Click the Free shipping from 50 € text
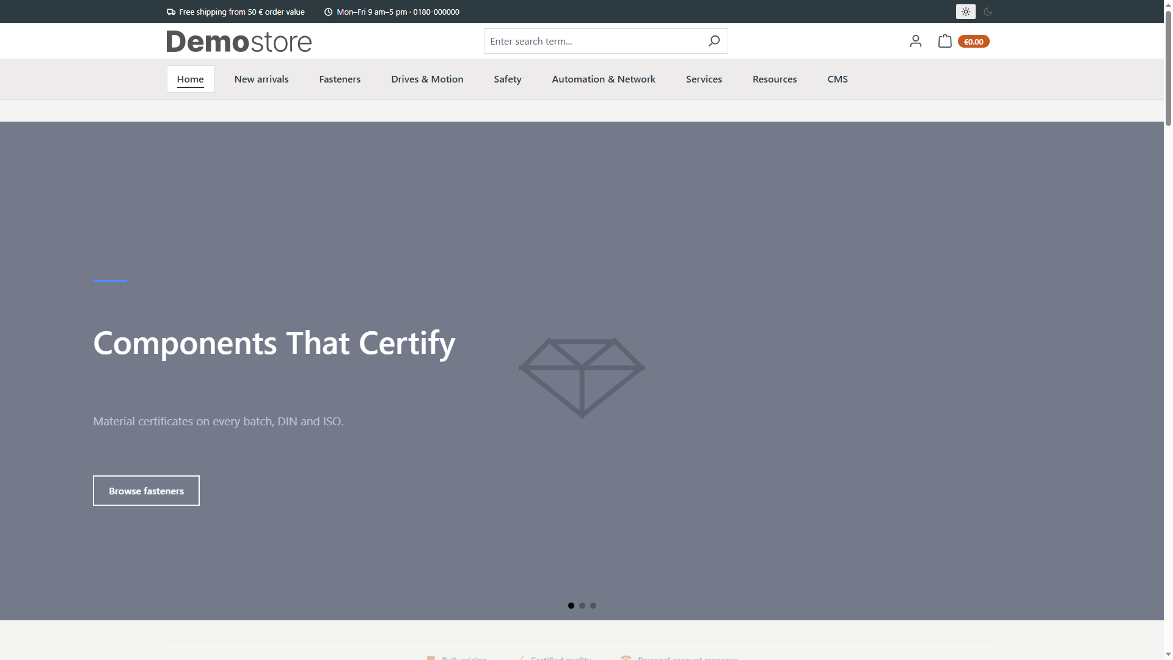The width and height of the screenshot is (1173, 660). point(242,12)
